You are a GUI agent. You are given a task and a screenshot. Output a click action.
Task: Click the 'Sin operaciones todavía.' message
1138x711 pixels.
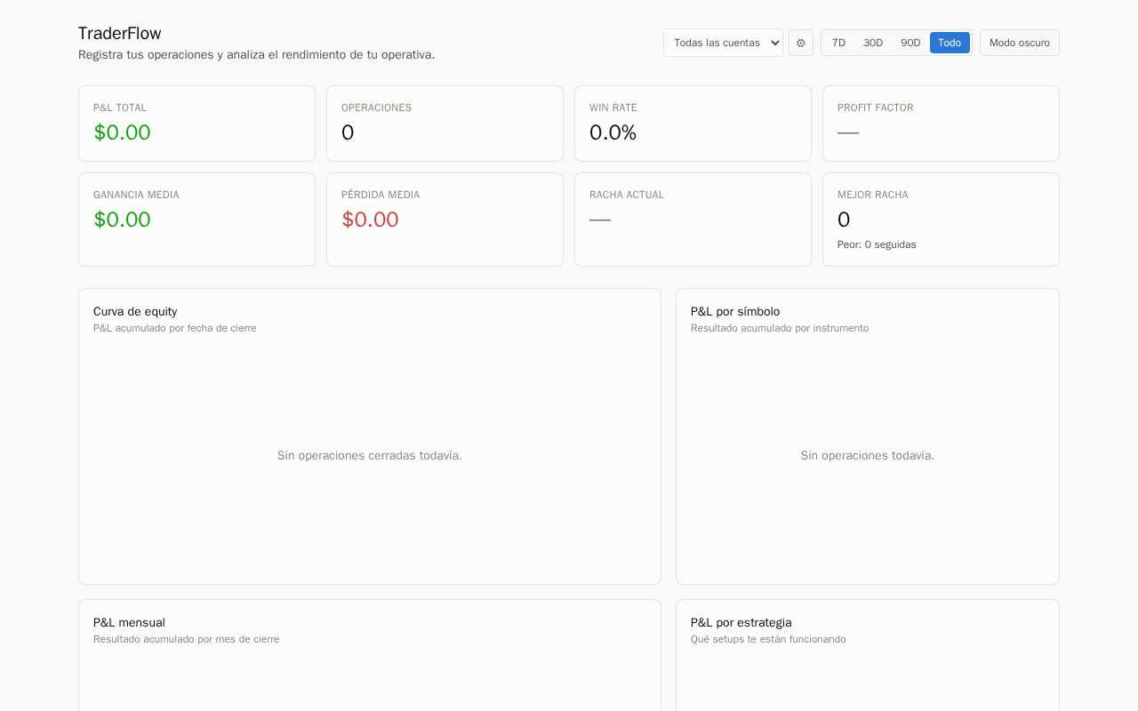click(868, 456)
